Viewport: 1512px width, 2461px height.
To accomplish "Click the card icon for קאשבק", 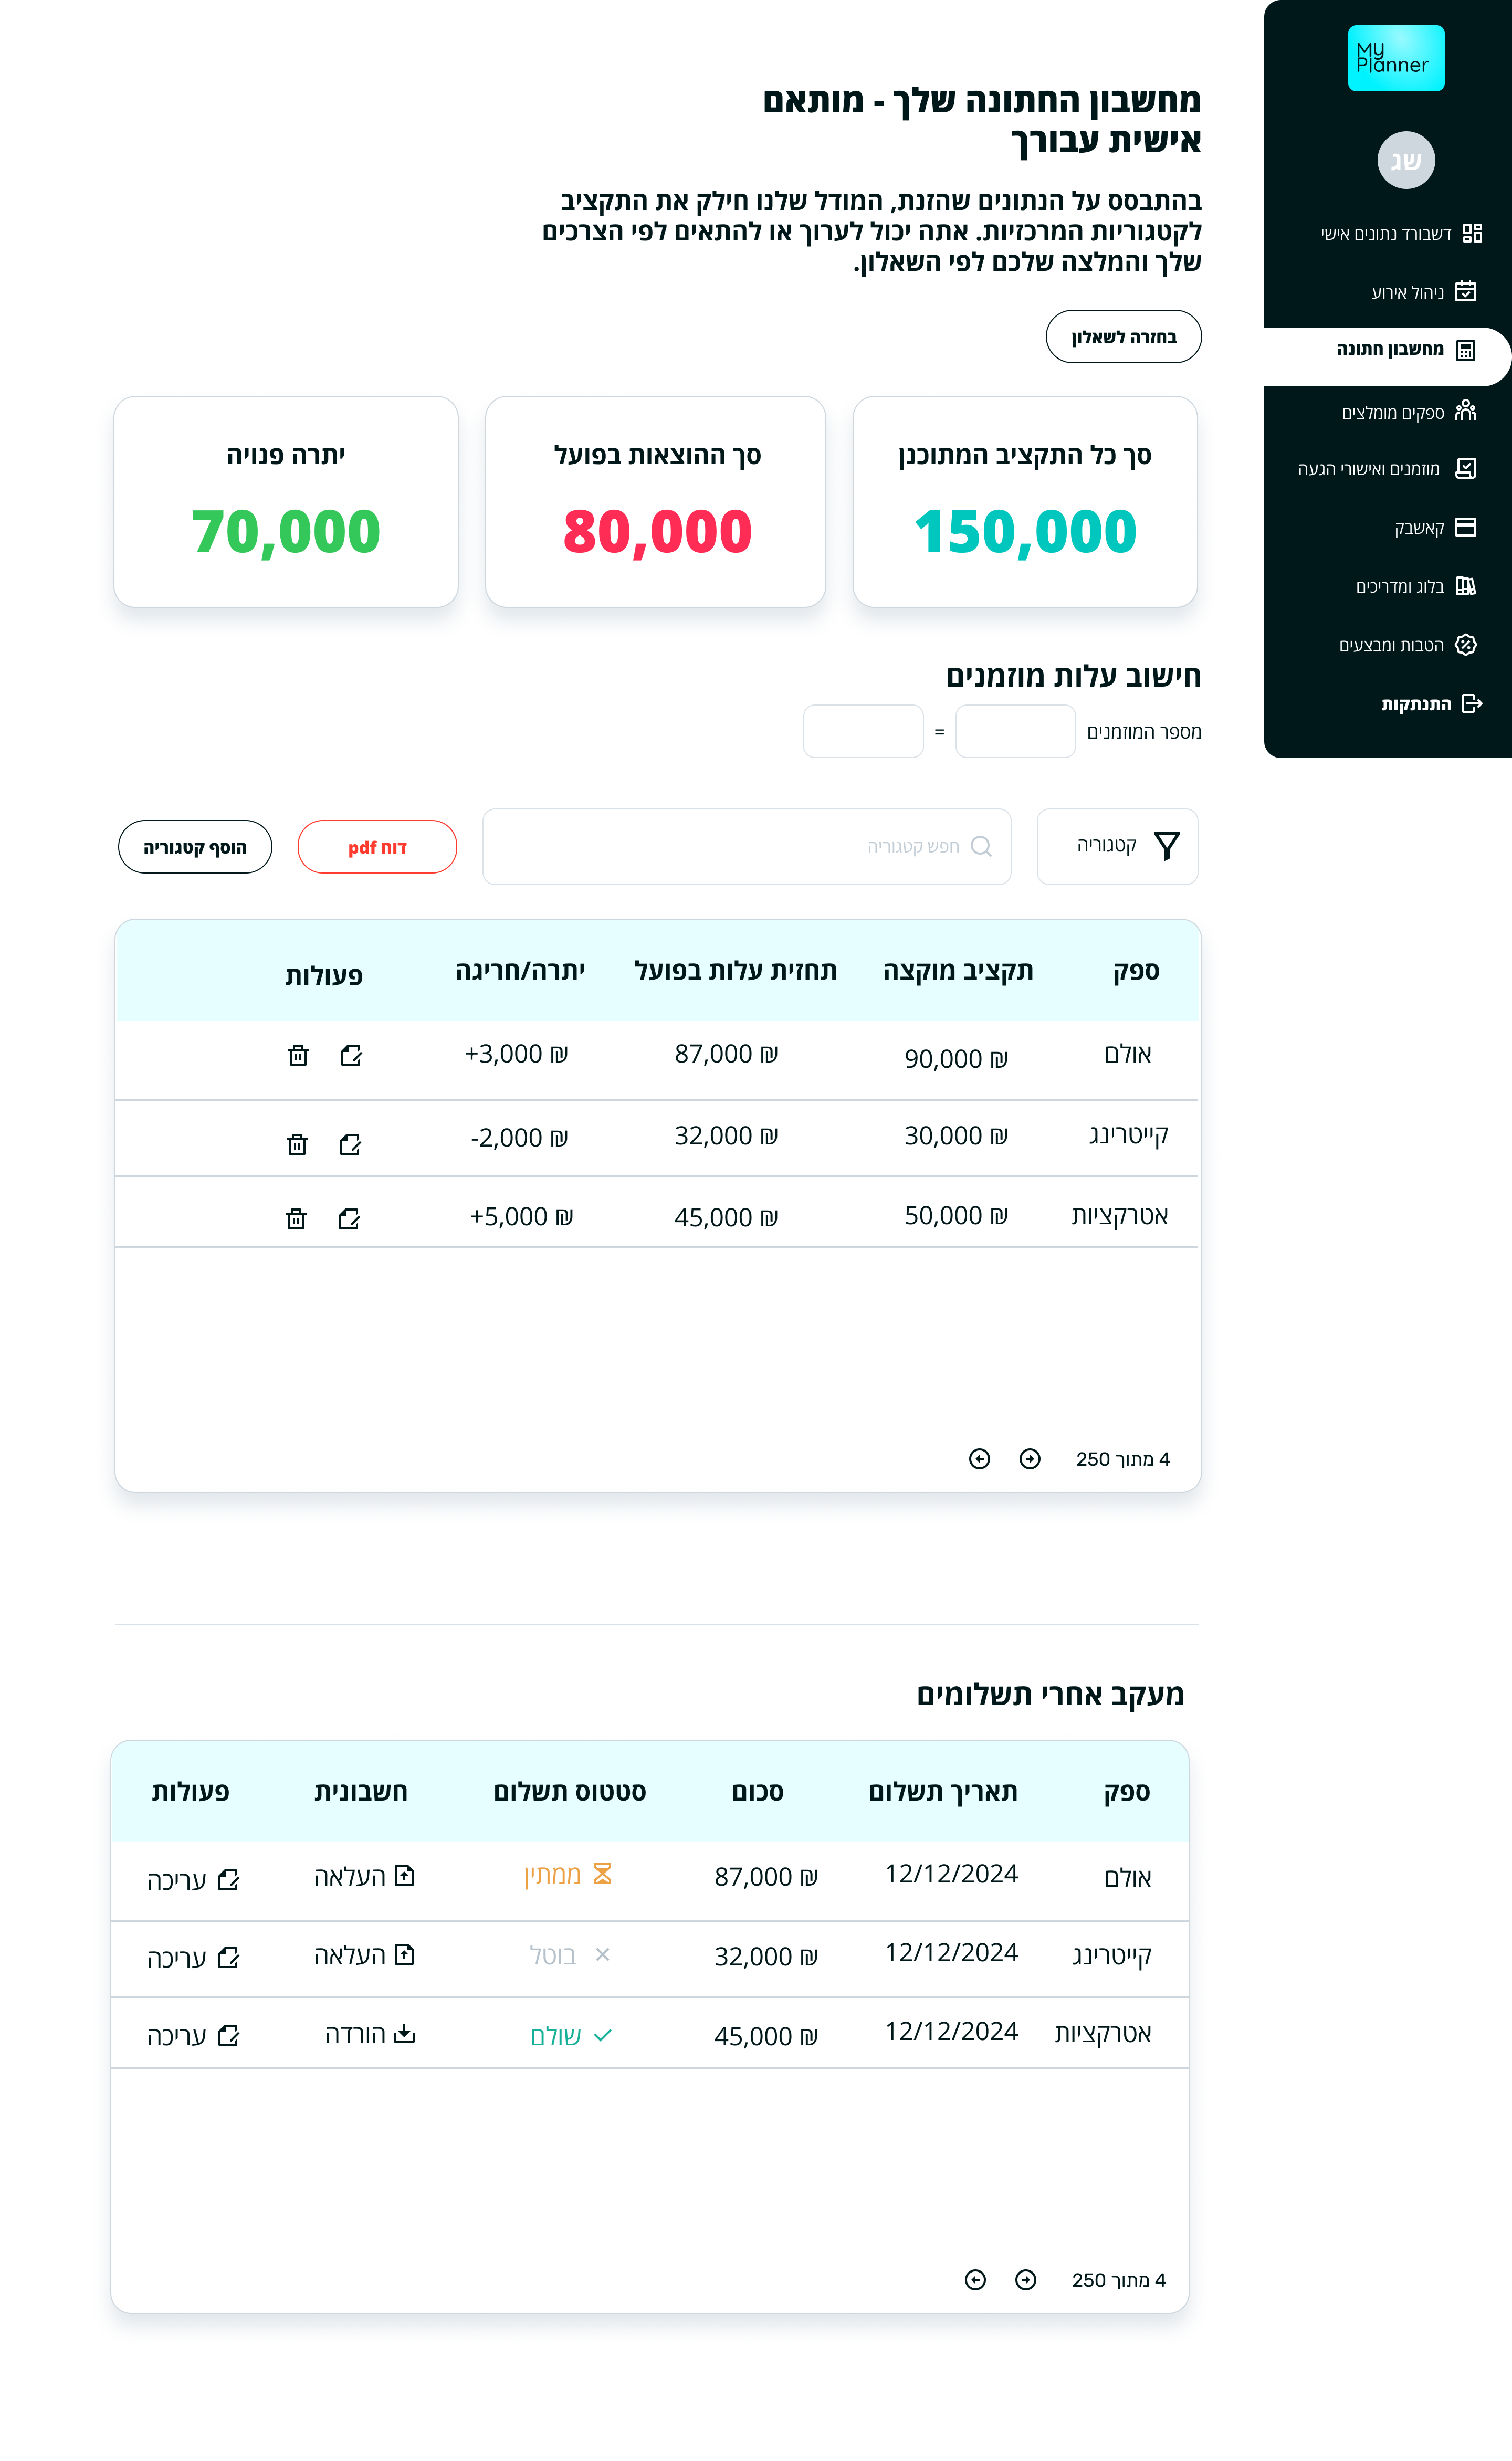I will click(1466, 527).
